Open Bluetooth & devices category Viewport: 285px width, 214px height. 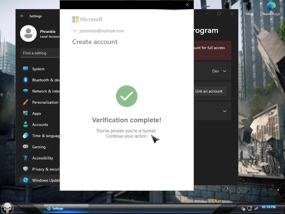click(x=40, y=80)
